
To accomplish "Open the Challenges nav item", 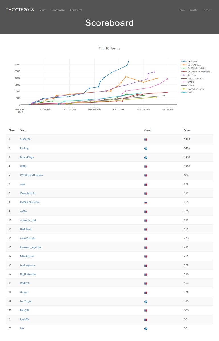I will coord(76,10).
